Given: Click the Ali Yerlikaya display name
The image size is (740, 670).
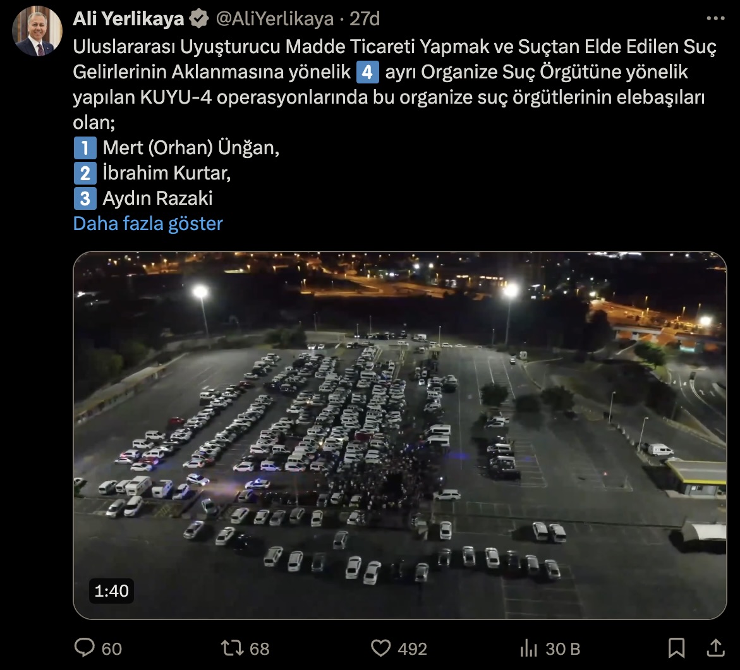Looking at the screenshot, I should pyautogui.click(x=128, y=19).
